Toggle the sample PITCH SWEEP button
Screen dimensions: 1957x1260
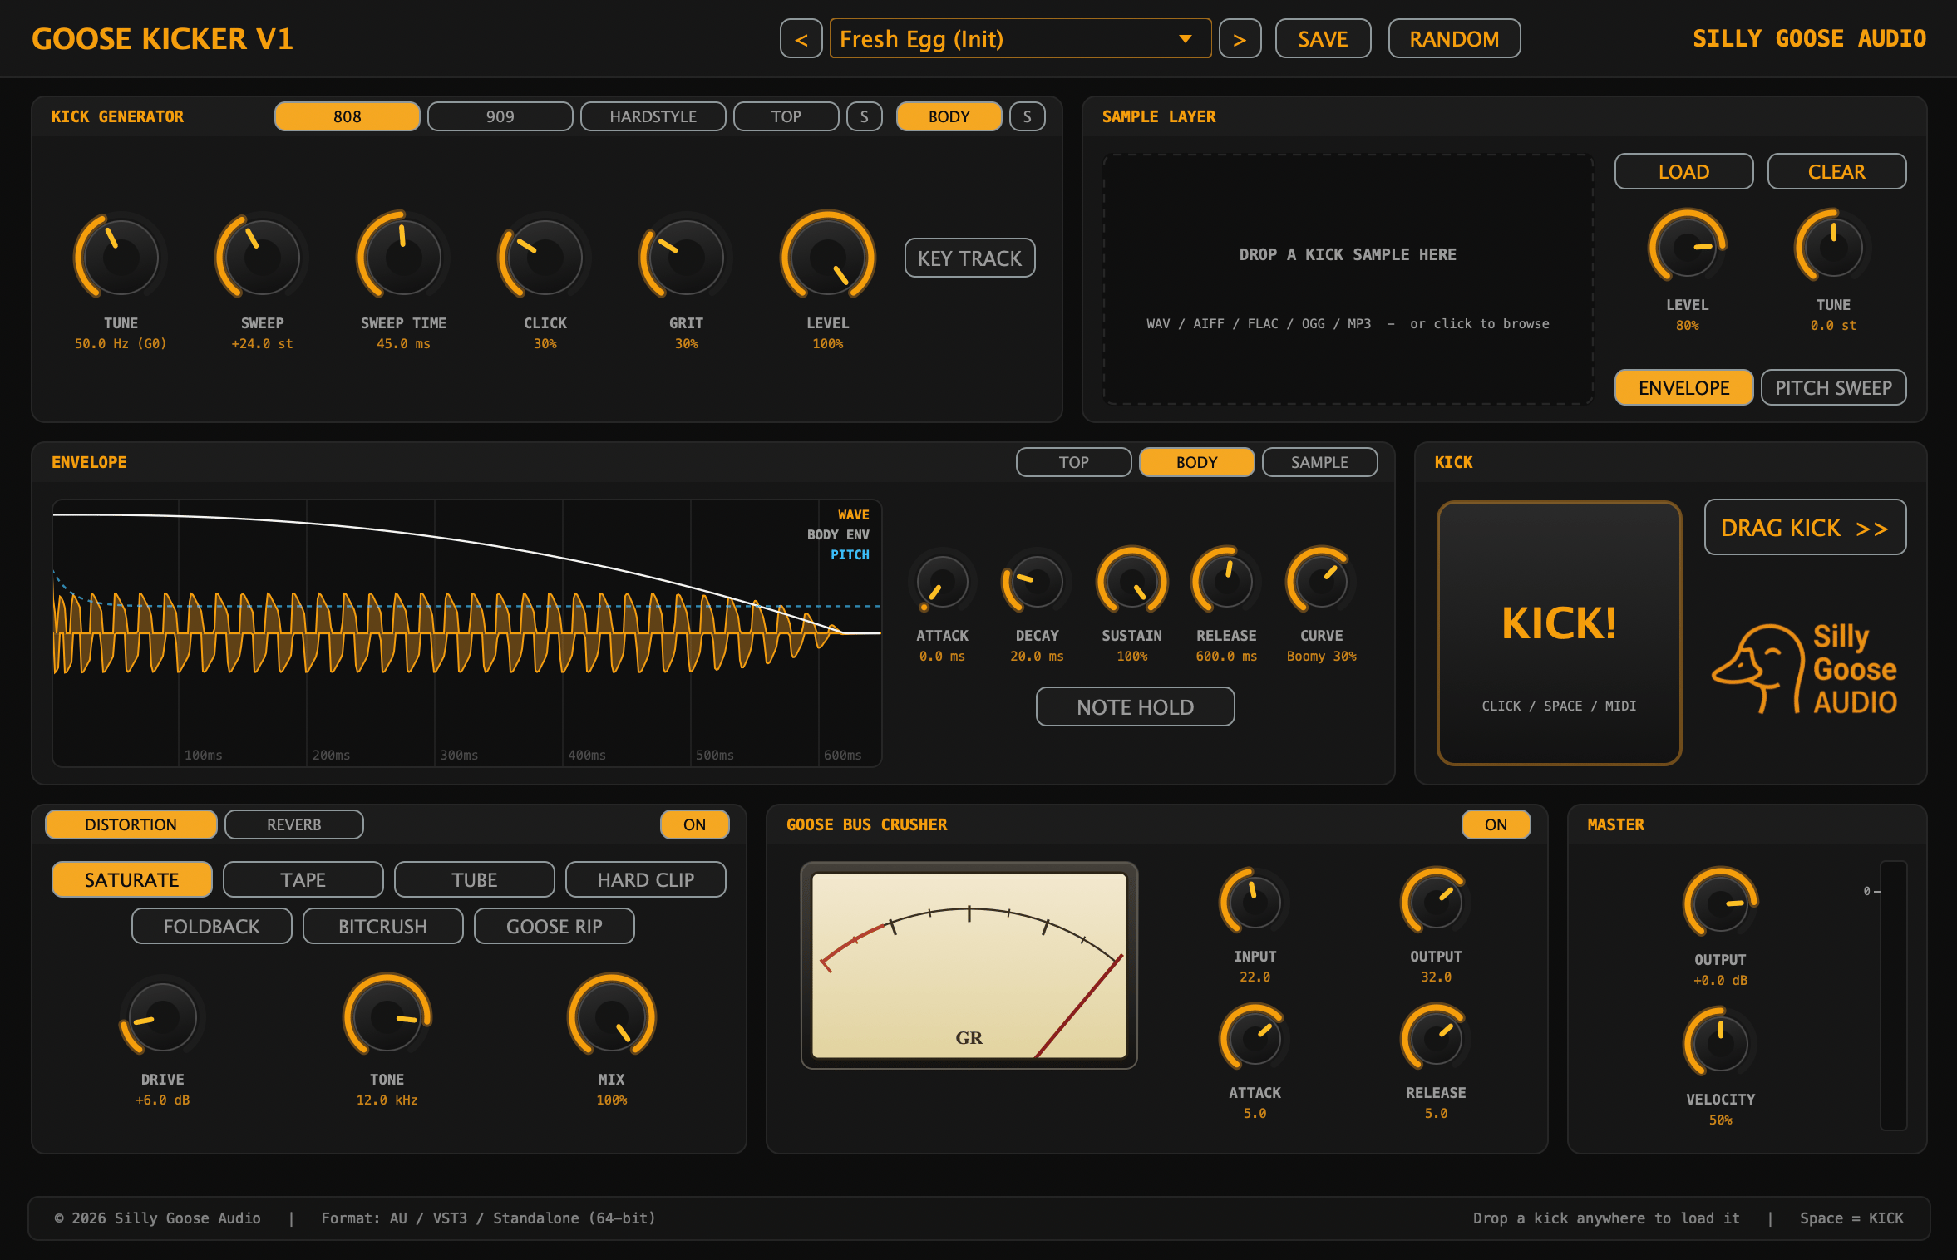(x=1833, y=387)
